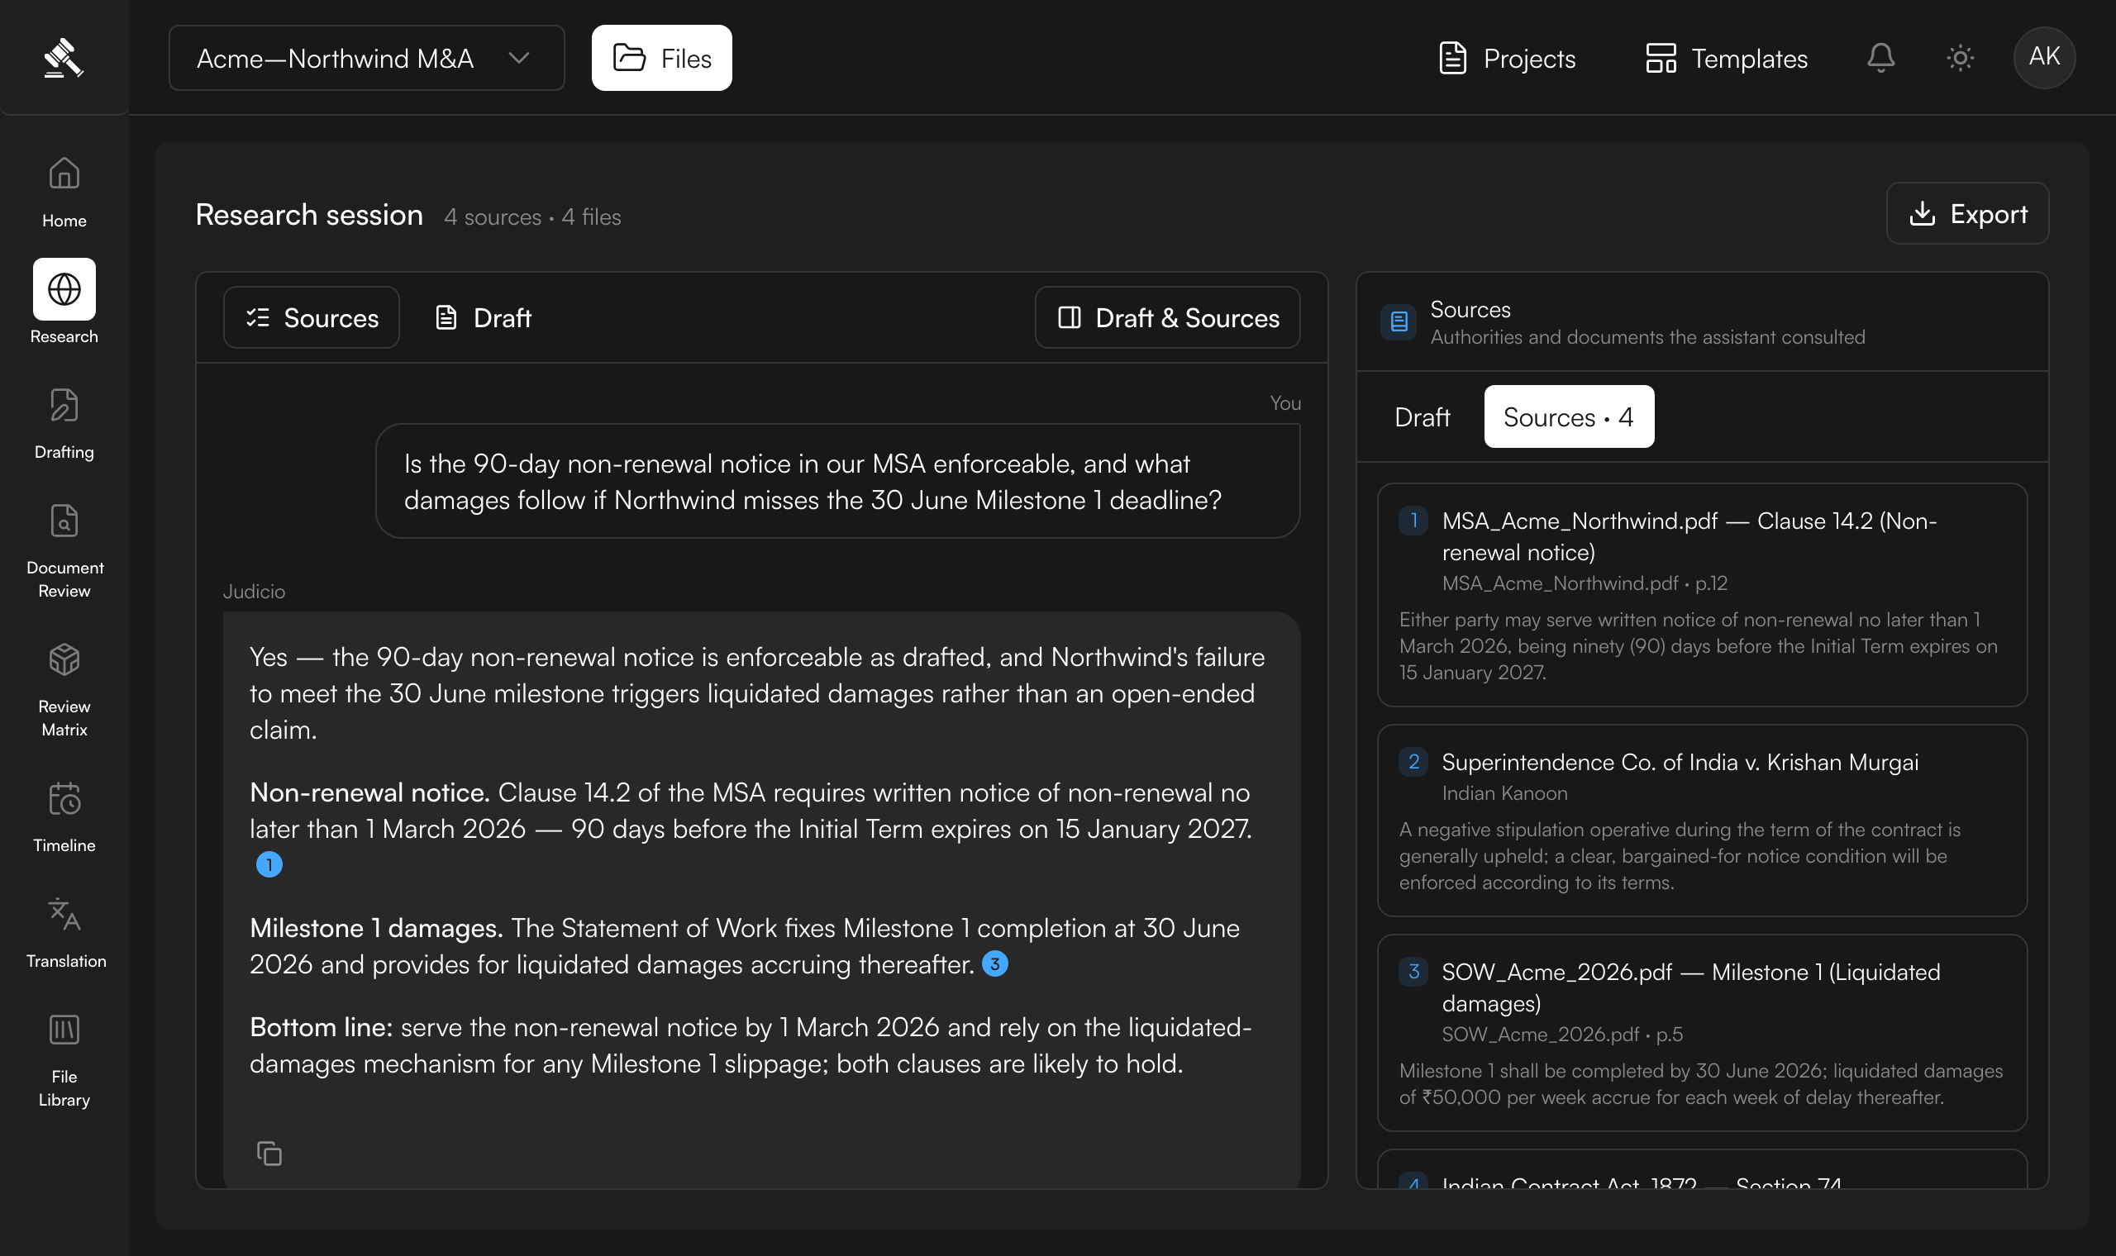Image resolution: width=2116 pixels, height=1256 pixels.
Task: Click the Judicio gavel logo
Action: coord(64,58)
